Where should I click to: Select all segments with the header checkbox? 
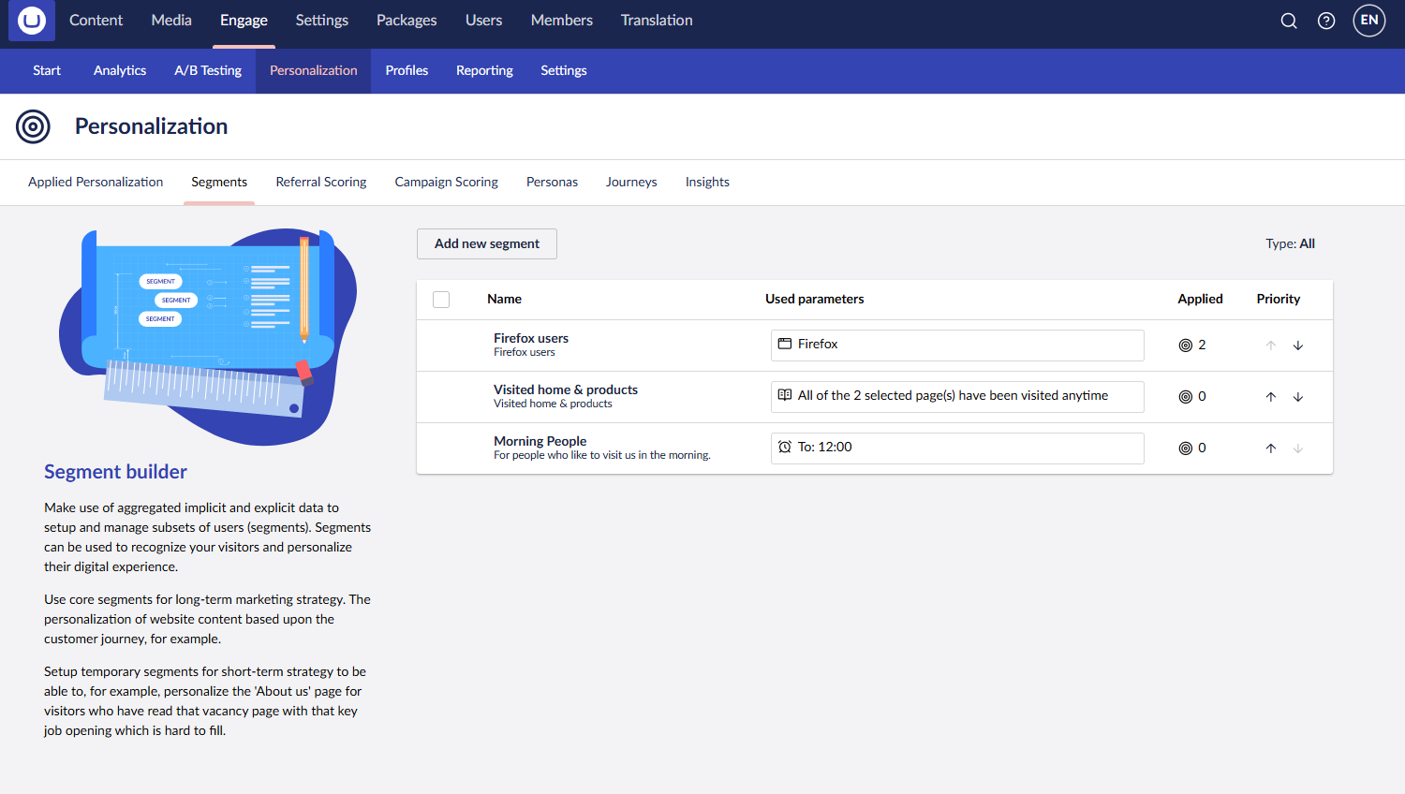440,299
